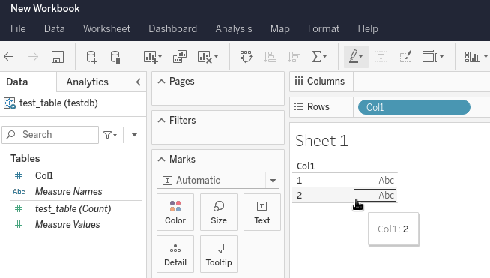The image size is (490, 278).
Task: Open the Text card in Marks
Action: click(x=262, y=212)
